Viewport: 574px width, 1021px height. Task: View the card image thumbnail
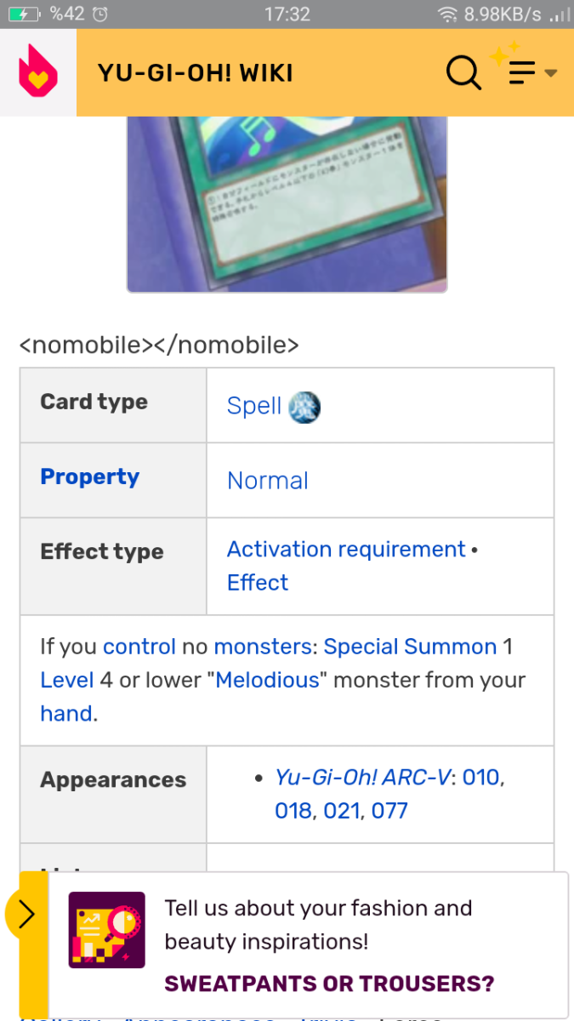pos(287,204)
